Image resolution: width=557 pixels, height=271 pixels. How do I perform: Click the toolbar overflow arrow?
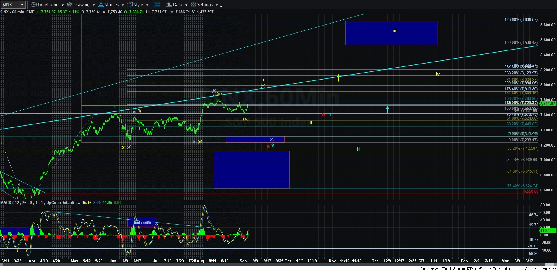point(221,6)
